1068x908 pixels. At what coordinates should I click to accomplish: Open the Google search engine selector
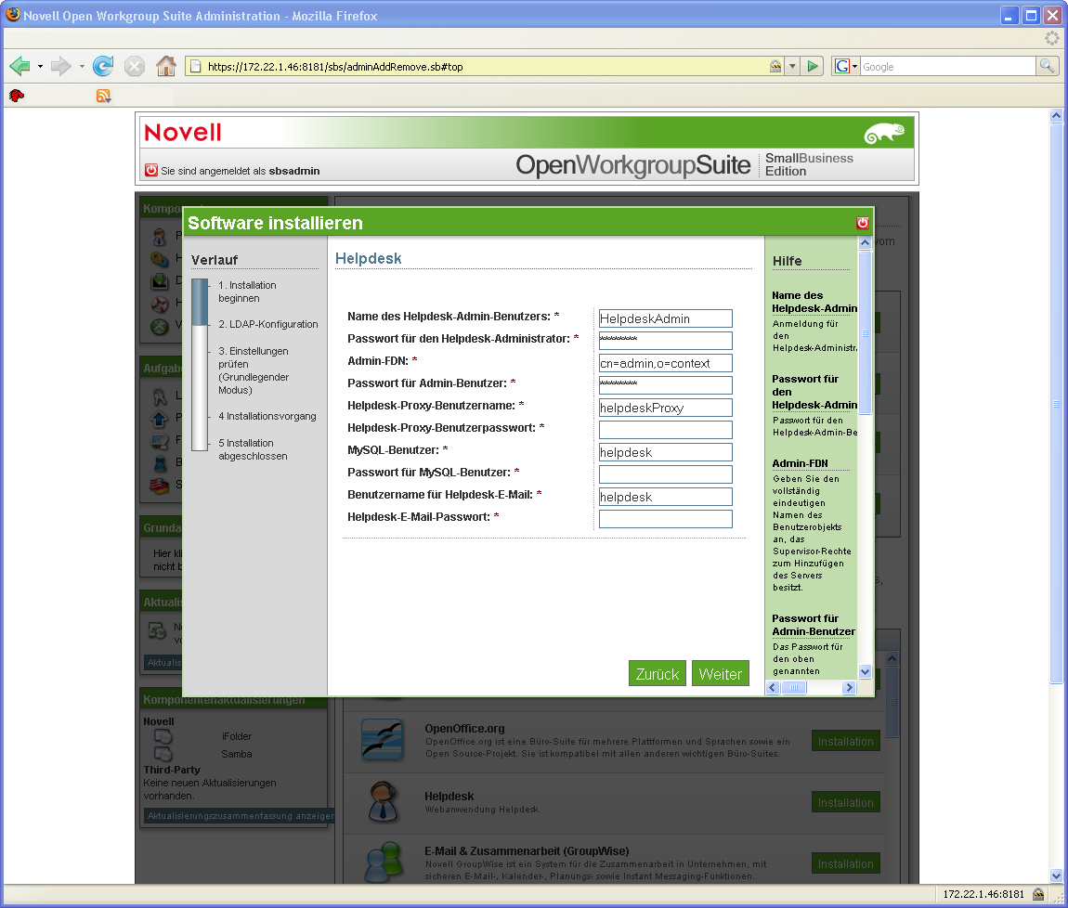[846, 66]
